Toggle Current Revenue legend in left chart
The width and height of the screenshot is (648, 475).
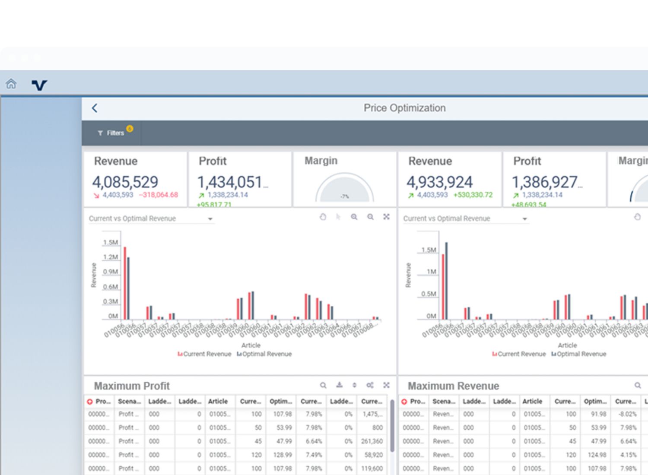click(x=204, y=354)
